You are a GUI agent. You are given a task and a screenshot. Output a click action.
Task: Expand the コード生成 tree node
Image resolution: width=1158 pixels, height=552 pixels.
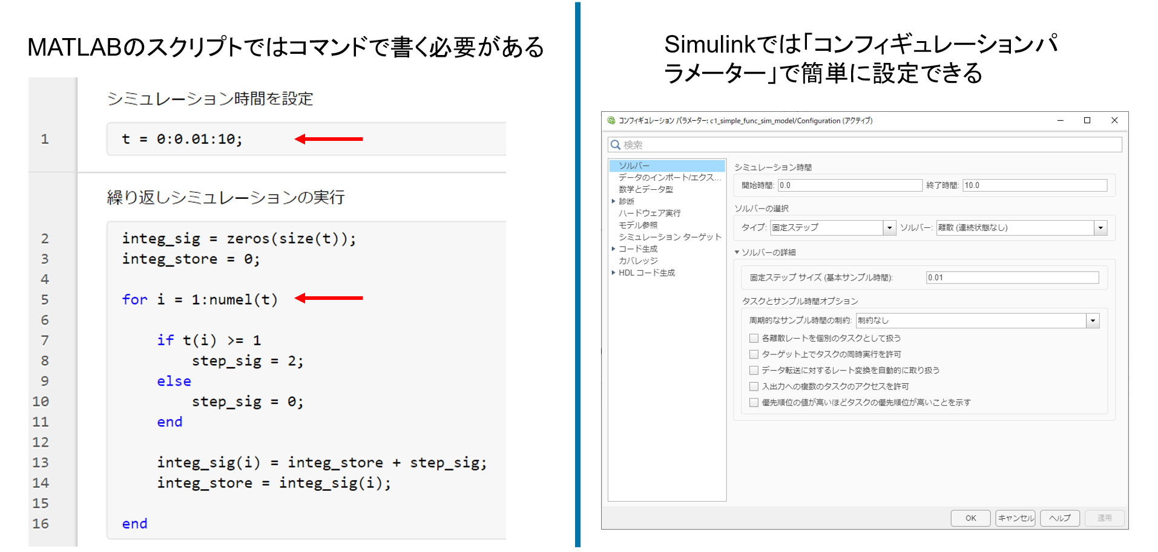pos(613,248)
